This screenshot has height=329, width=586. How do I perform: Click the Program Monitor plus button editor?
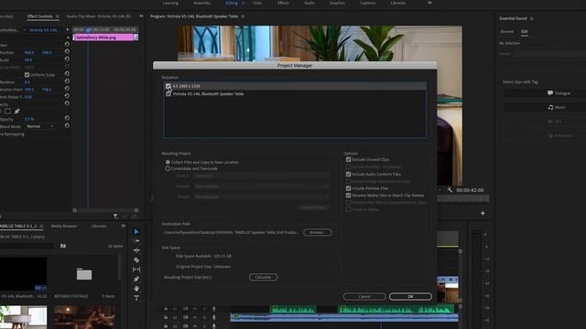coord(483,213)
